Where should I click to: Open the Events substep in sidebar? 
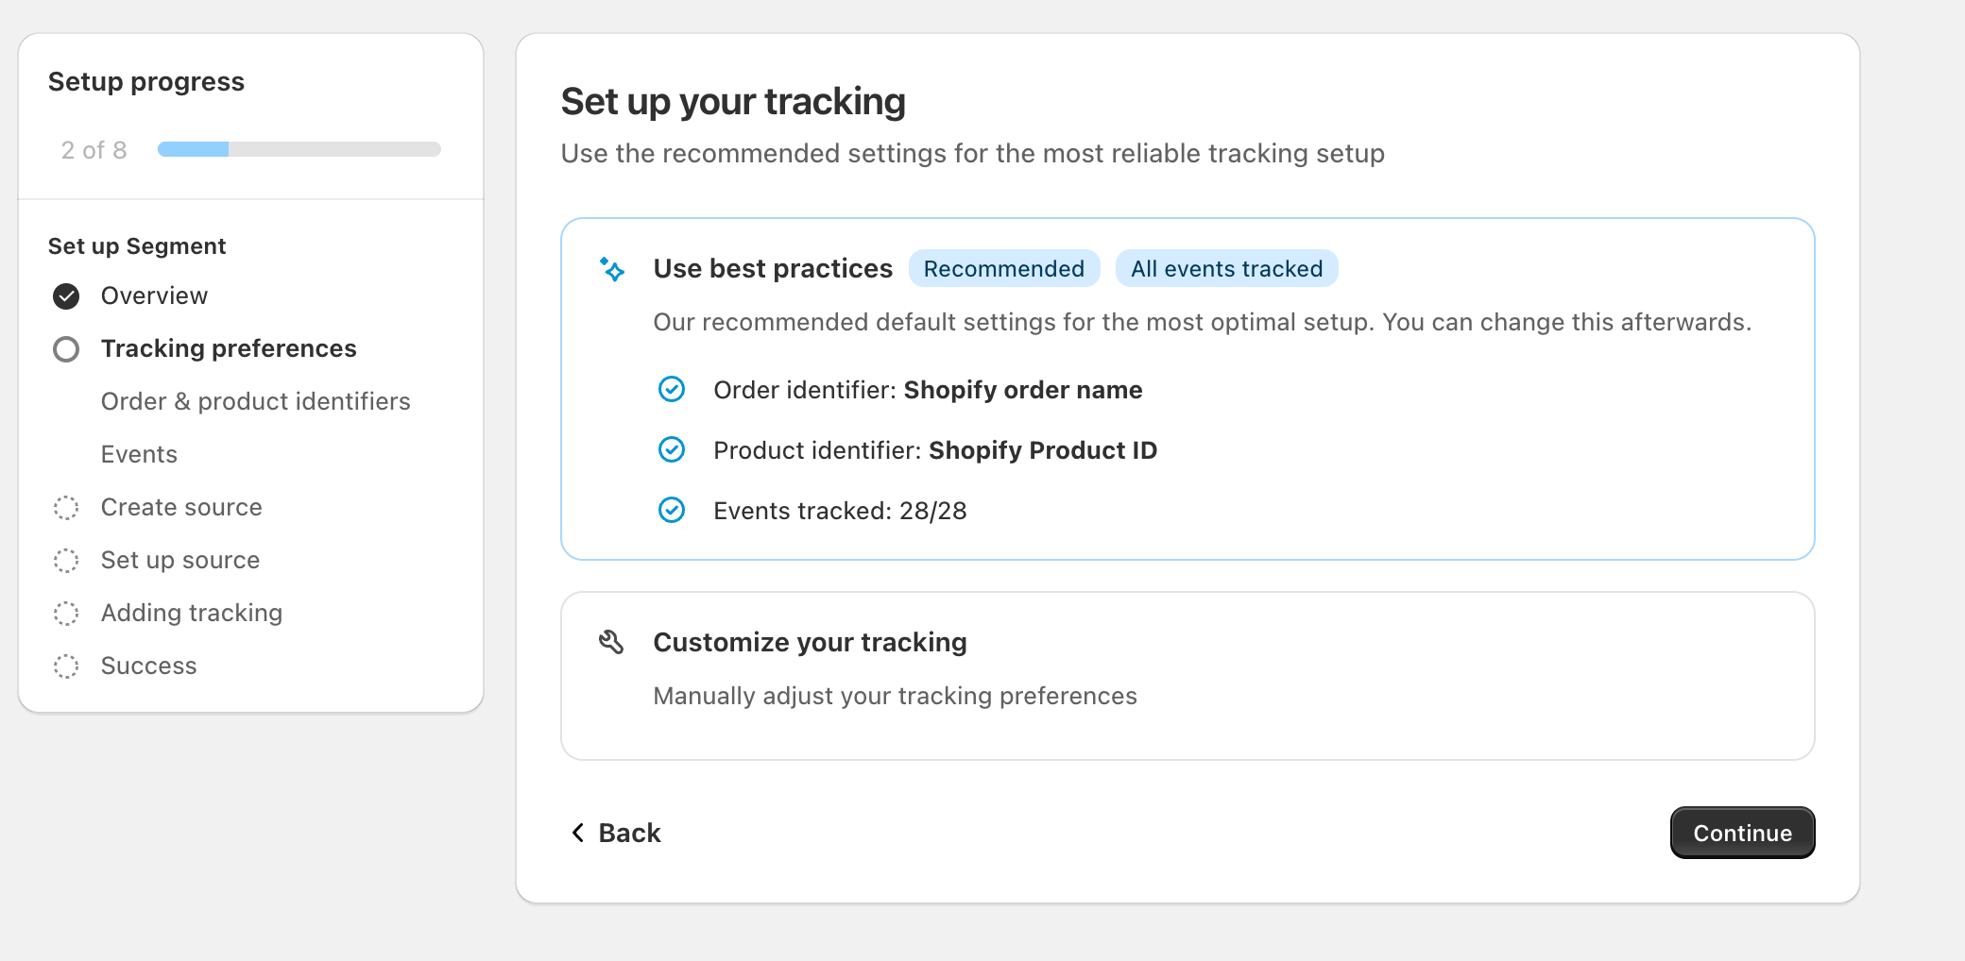click(139, 454)
